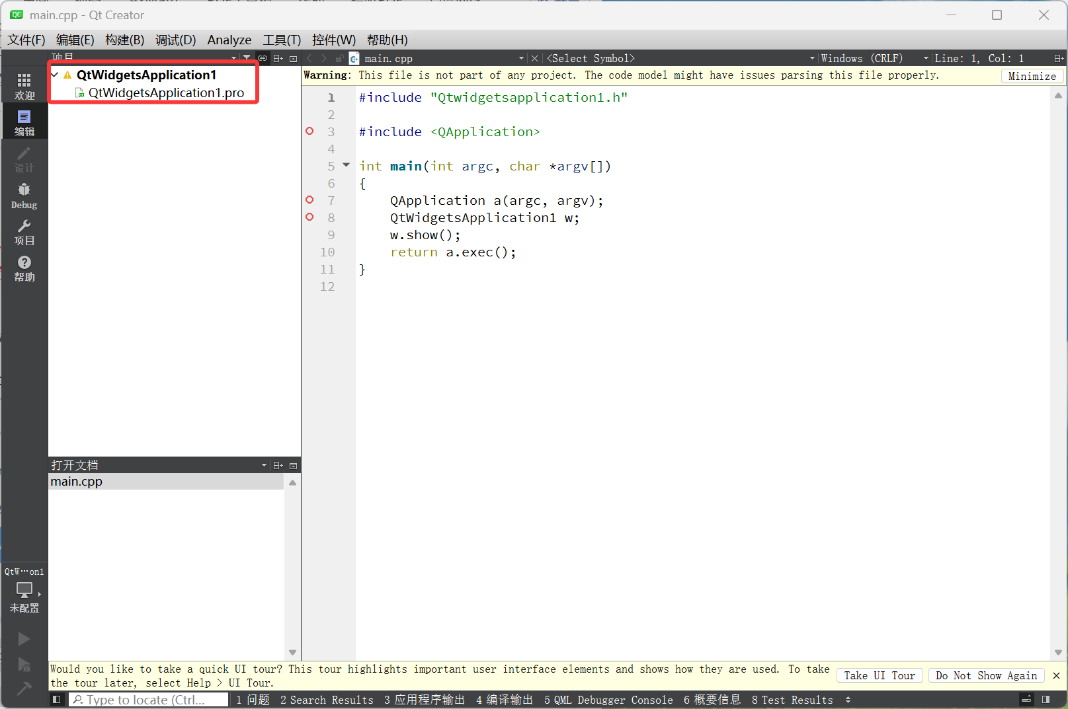Viewport: 1068px width, 709px height.
Task: Click the open documents scrollbar up arrow
Action: point(292,482)
